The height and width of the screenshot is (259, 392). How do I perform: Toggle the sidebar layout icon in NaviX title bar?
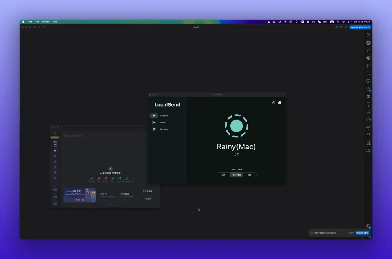(x=341, y=27)
